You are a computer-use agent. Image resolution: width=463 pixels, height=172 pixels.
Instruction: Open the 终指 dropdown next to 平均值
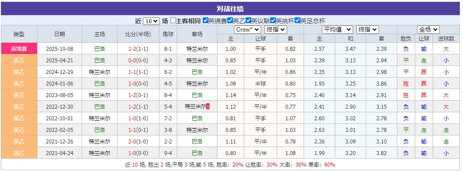pos(367,30)
